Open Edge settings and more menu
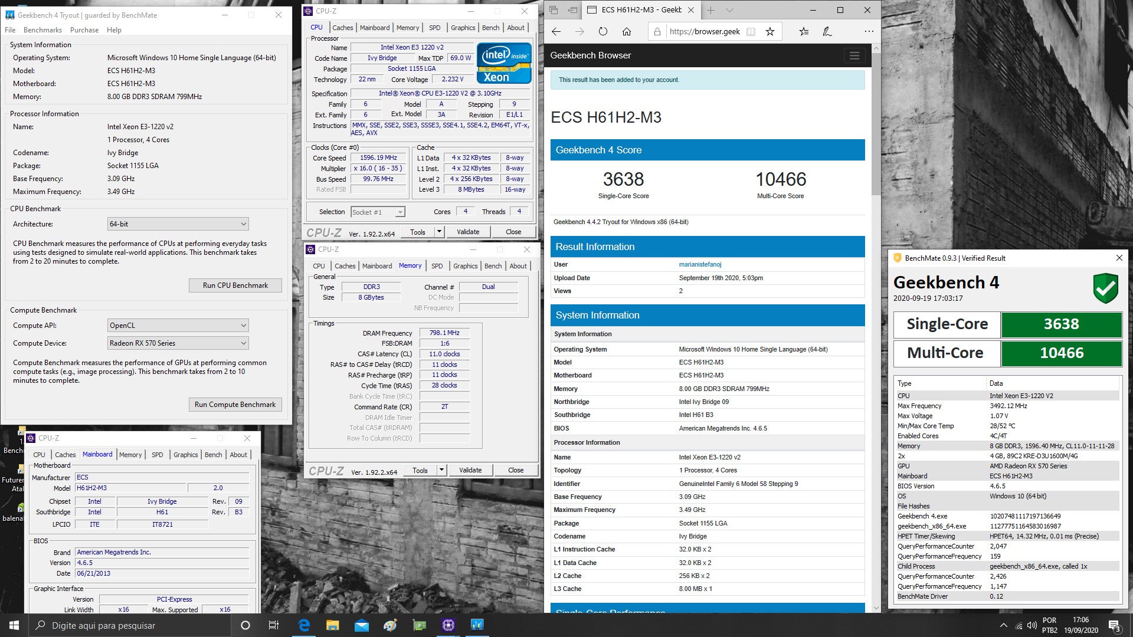1133x637 pixels. tap(869, 32)
